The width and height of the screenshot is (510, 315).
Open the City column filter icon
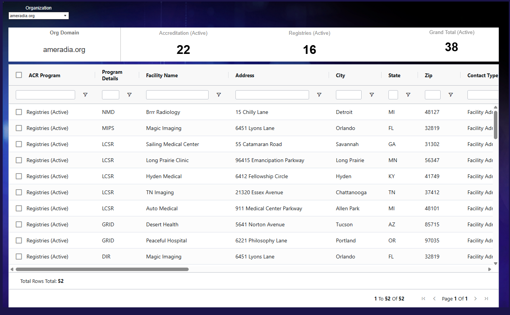click(x=372, y=95)
